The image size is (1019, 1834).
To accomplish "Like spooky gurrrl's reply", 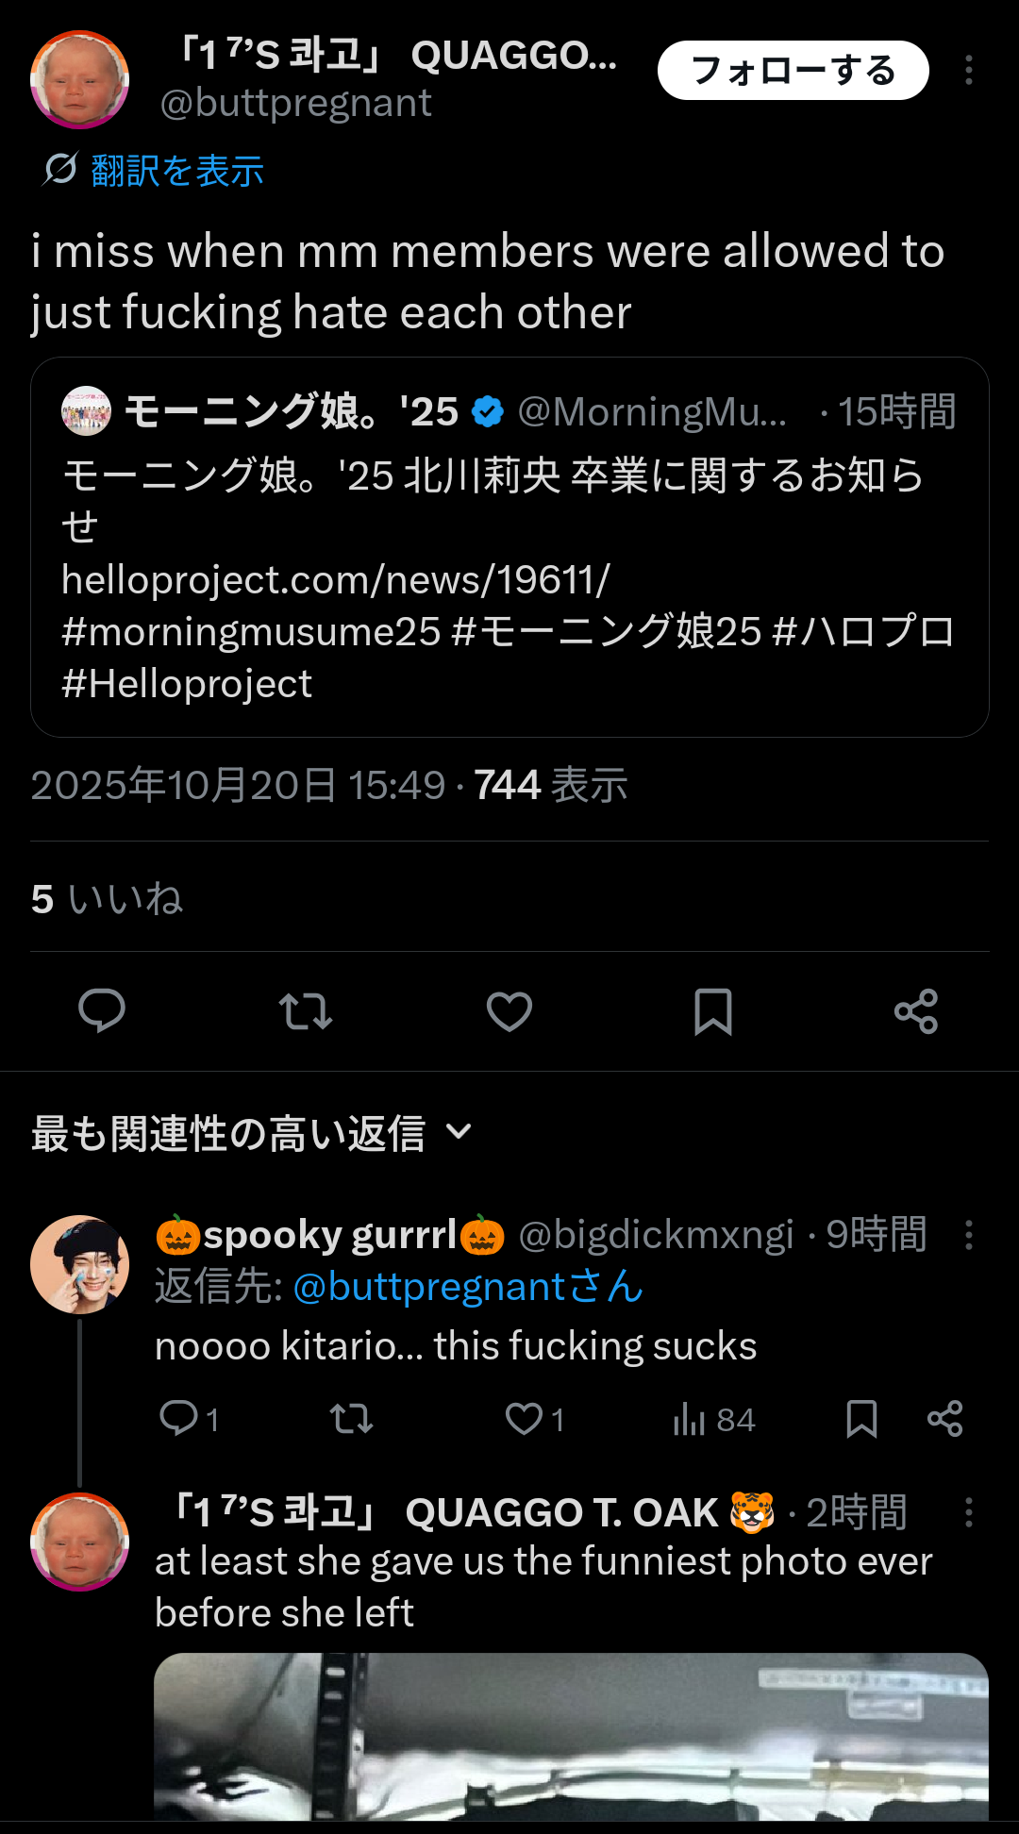I will 525,1419.
